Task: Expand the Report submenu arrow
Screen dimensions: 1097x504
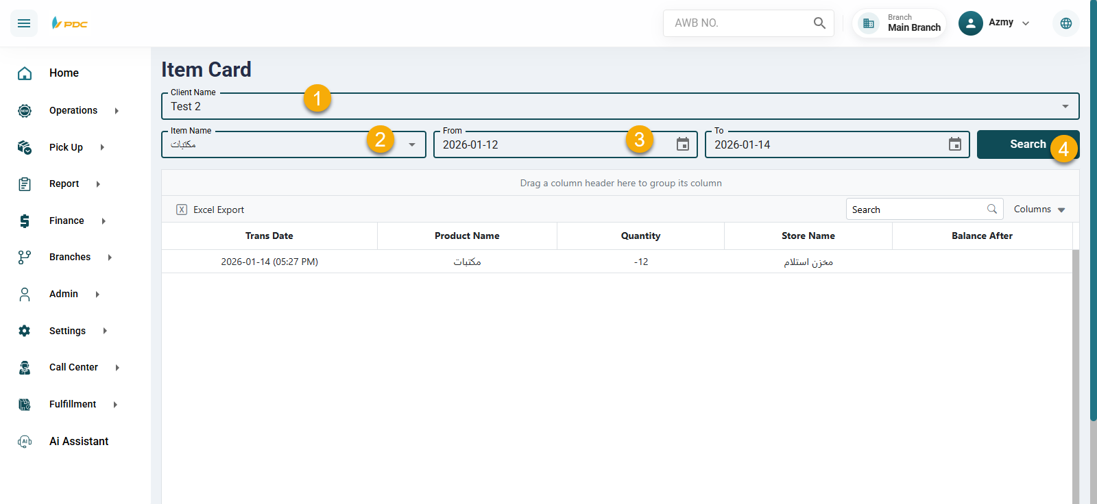Action: [x=98, y=184]
